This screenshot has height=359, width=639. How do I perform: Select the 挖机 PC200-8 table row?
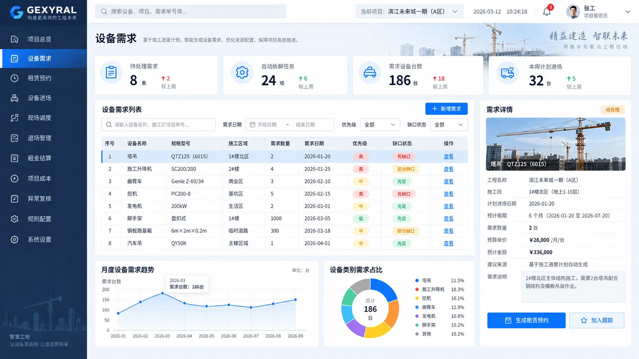(x=285, y=194)
